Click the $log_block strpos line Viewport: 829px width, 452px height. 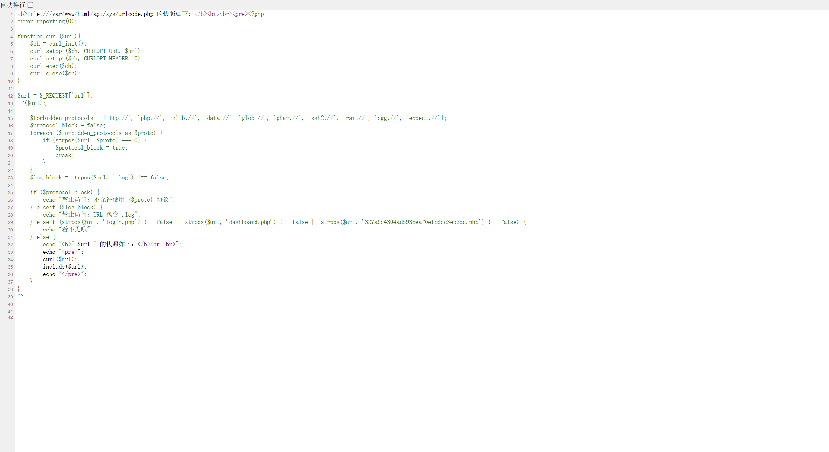pyautogui.click(x=99, y=178)
